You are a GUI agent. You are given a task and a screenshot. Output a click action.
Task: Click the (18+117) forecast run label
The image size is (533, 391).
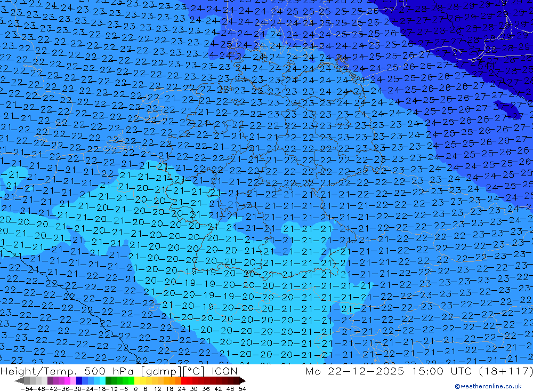[506, 371]
